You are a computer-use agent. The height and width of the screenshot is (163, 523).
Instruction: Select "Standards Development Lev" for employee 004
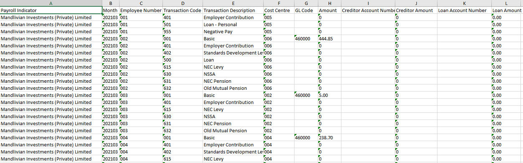pos(233,152)
